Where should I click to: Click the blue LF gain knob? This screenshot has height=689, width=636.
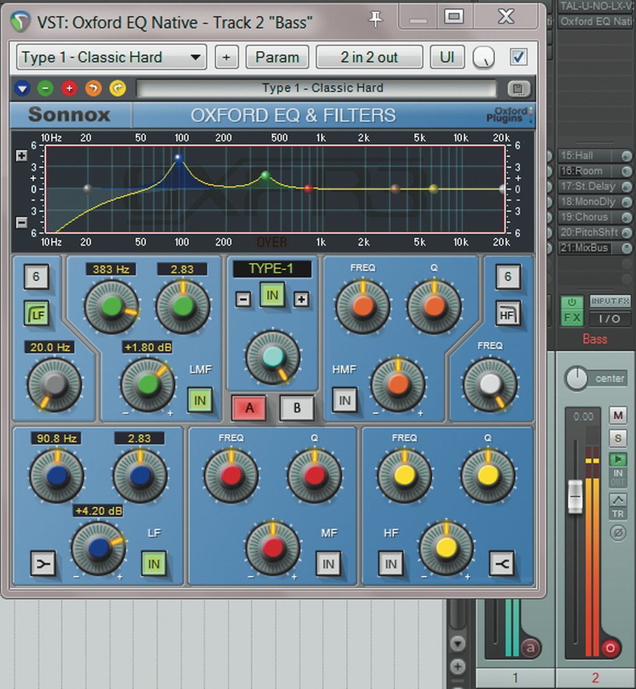pyautogui.click(x=98, y=548)
